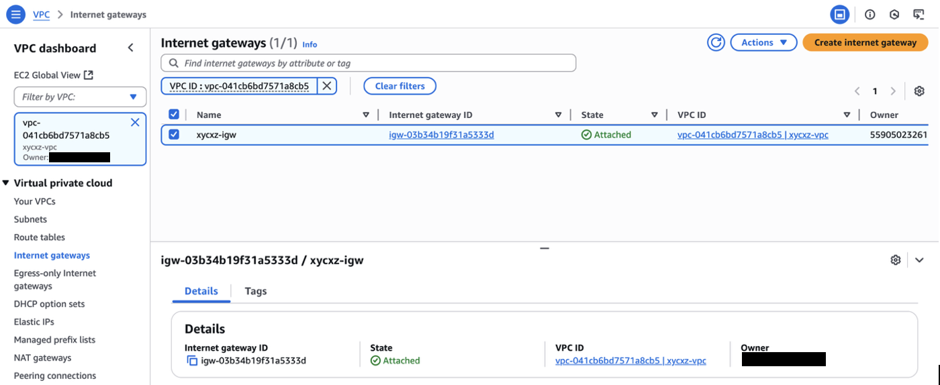Click the Info link beside Internet gateways
The image size is (940, 385).
pyautogui.click(x=310, y=44)
